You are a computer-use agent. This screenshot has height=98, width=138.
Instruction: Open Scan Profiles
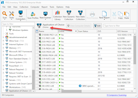point(33,14)
